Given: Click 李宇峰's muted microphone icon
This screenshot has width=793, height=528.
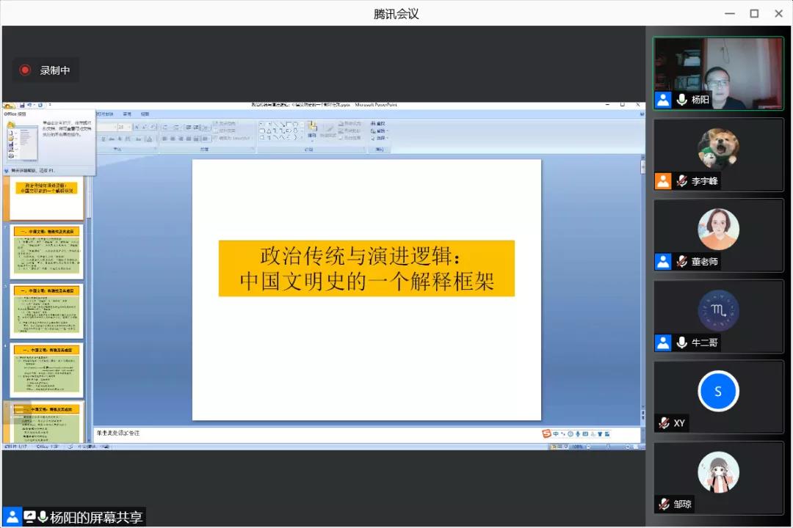Looking at the screenshot, I should tap(681, 181).
